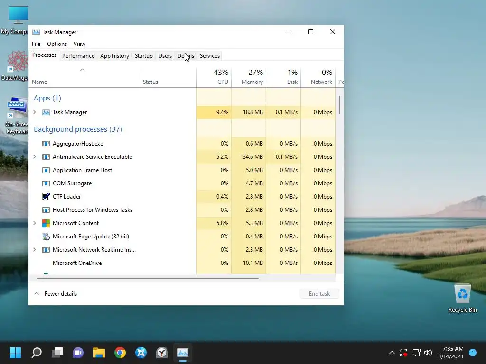Screen dimensions: 486x364
Task: Sort processes by Network column
Action: (318, 77)
